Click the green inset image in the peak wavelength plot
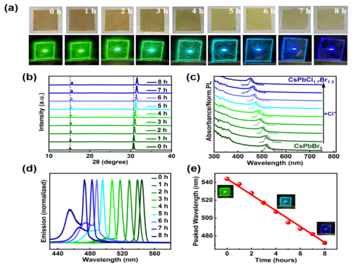 [x=224, y=191]
